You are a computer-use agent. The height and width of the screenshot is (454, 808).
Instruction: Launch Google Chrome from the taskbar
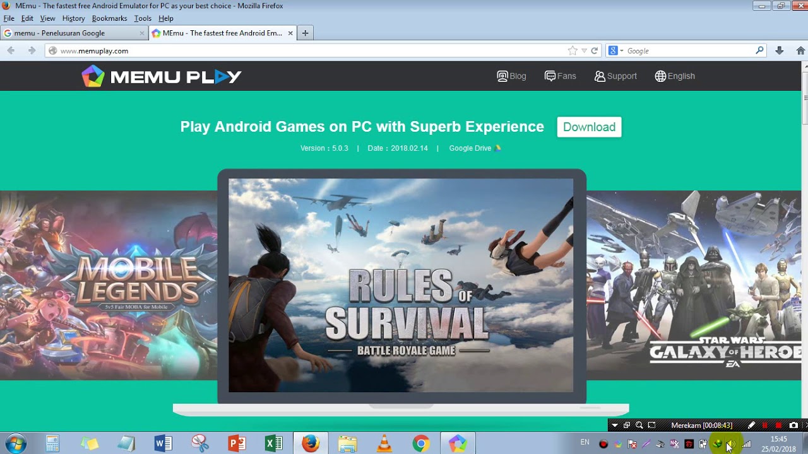420,444
